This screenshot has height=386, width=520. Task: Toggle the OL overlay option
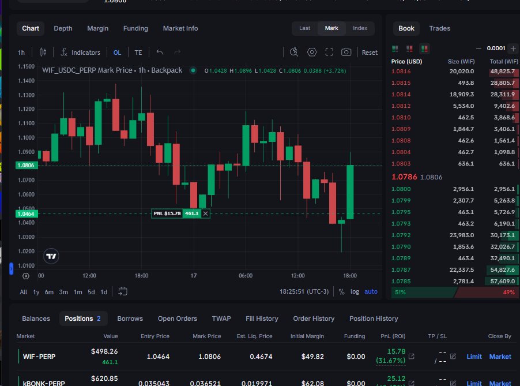[117, 53]
